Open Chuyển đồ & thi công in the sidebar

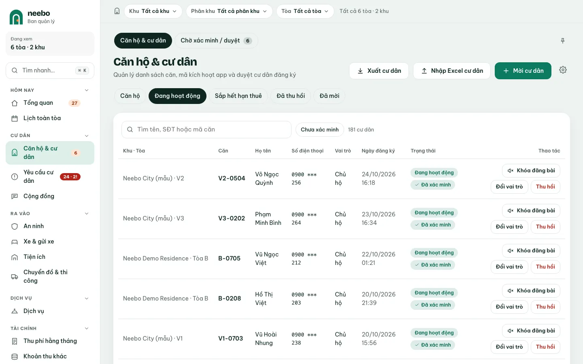pyautogui.click(x=50, y=277)
